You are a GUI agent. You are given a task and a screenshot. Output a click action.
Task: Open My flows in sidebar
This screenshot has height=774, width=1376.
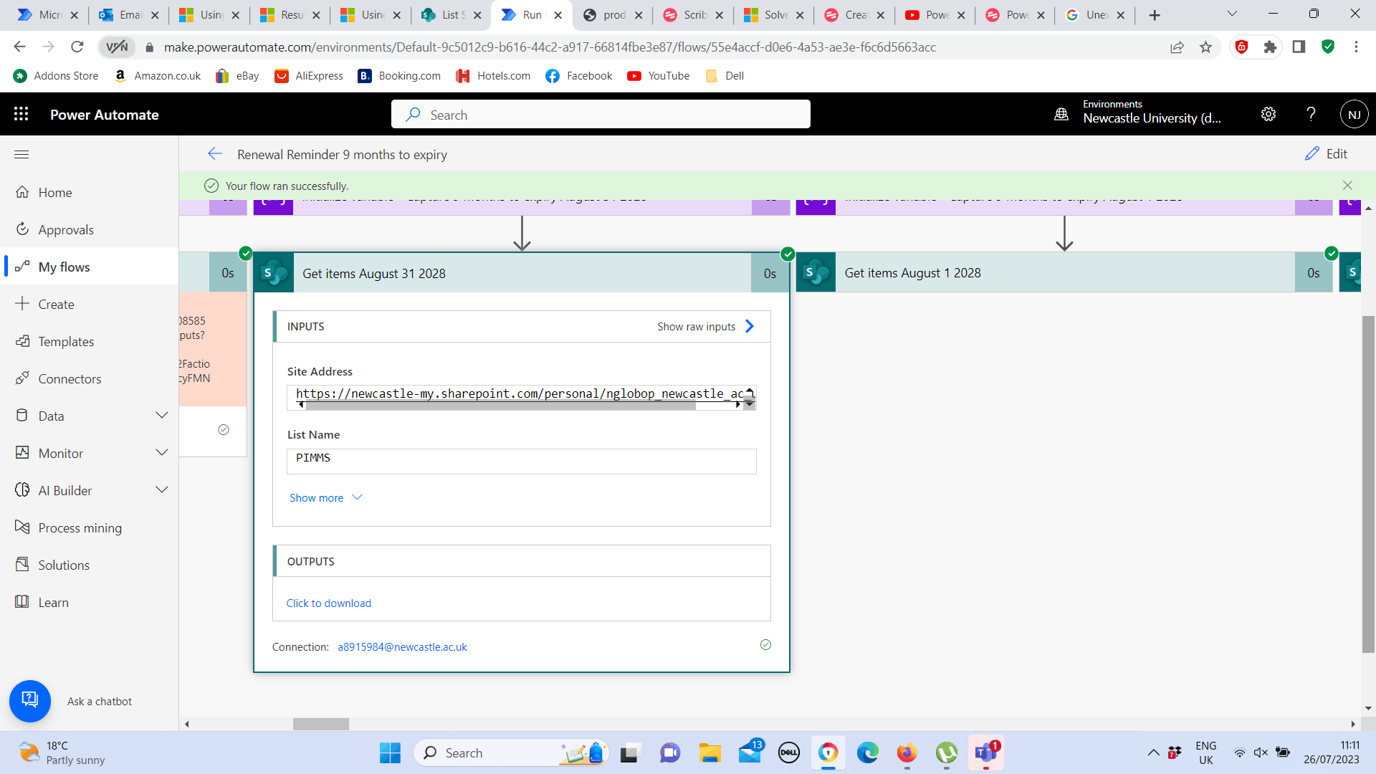(x=64, y=267)
